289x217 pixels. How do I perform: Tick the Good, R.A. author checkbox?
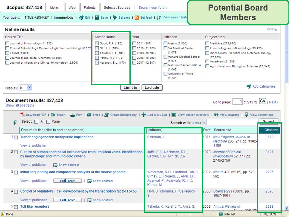click(97, 43)
